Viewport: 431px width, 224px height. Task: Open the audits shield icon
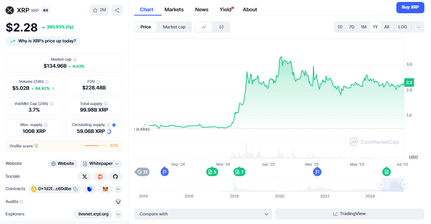pyautogui.click(x=118, y=202)
